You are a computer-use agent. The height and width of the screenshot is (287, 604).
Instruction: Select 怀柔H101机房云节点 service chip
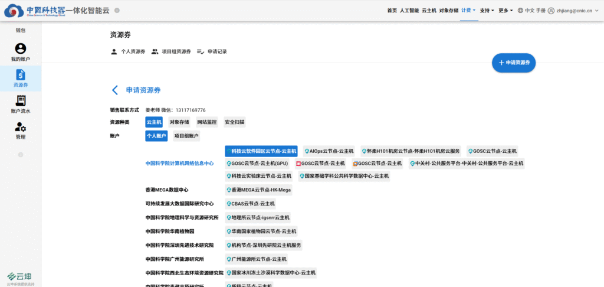(411, 151)
